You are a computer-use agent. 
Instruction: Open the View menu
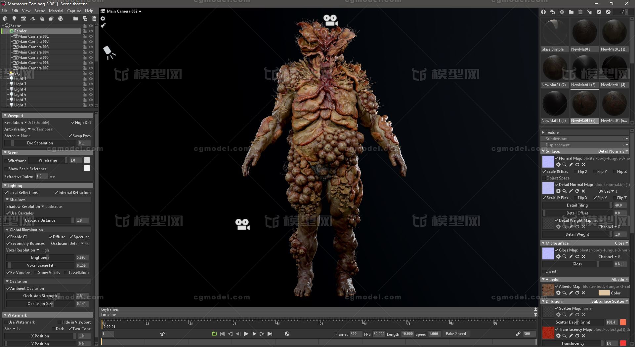(x=26, y=11)
